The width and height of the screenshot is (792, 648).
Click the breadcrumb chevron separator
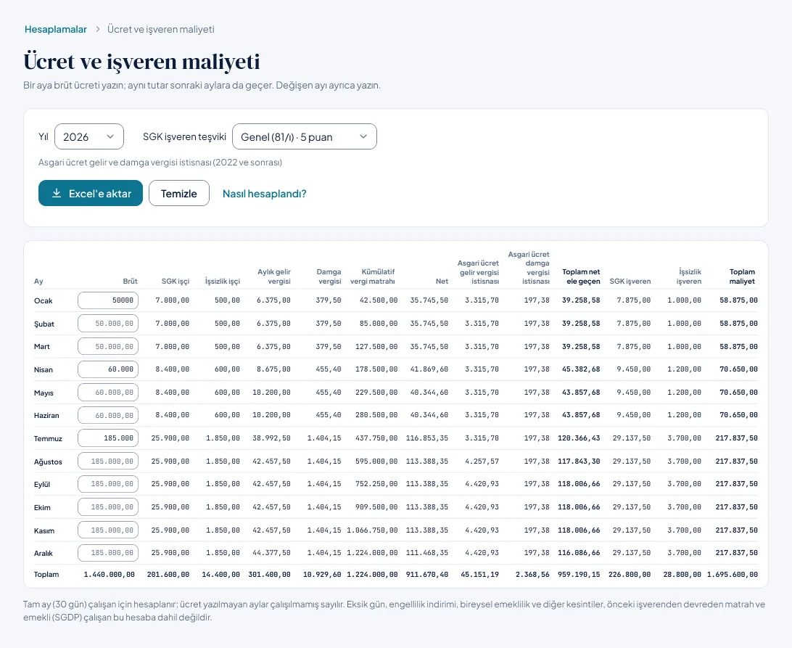[x=97, y=29]
